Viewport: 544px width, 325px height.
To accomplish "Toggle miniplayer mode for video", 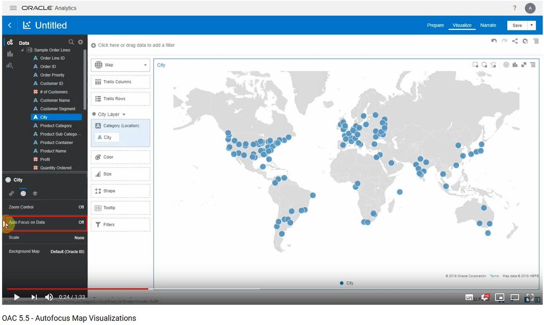I will pos(500,298).
